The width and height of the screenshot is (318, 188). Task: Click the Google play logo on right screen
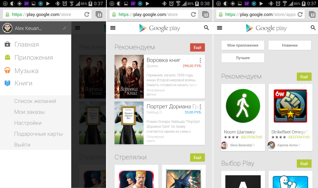tap(266, 28)
